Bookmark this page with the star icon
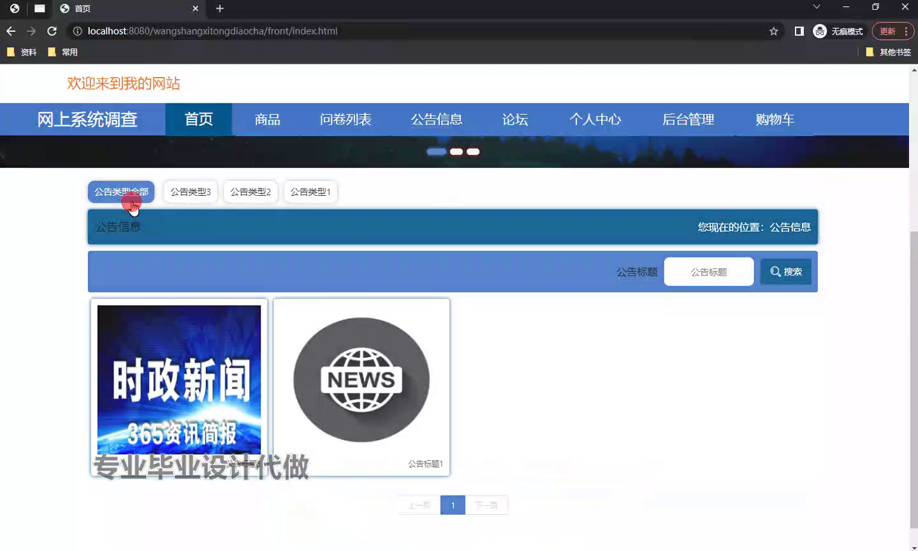The image size is (918, 551). (x=773, y=31)
